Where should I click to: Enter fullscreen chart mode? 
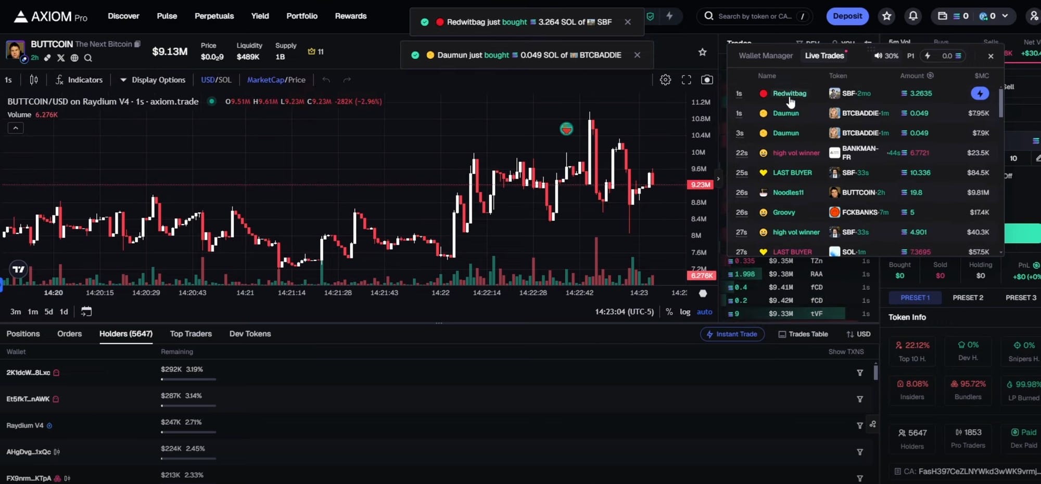686,80
